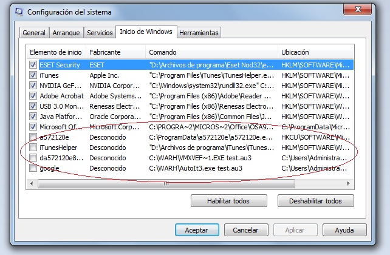390x255 pixels.
Task: Click the Oracle Corpora... manufacturer cell
Action: coord(115,117)
